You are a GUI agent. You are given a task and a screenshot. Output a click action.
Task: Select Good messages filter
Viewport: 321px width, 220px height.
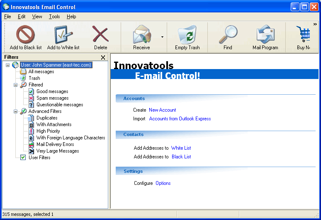[52, 91]
